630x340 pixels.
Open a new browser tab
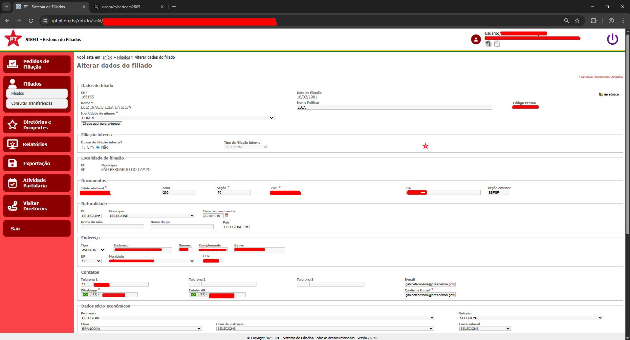click(174, 7)
